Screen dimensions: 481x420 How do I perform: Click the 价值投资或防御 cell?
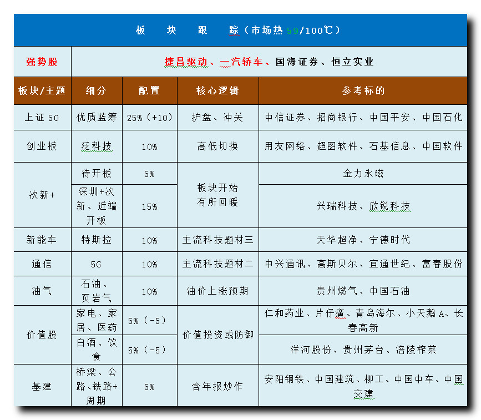[218, 335]
